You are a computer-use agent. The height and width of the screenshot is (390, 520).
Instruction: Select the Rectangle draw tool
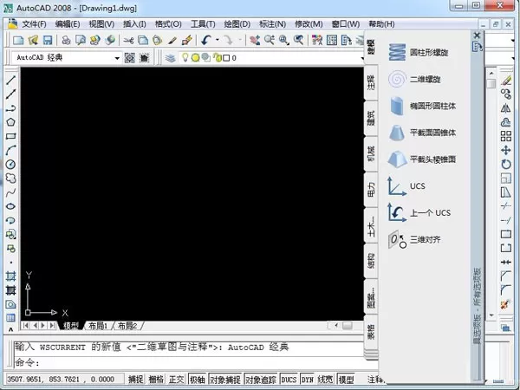10,136
